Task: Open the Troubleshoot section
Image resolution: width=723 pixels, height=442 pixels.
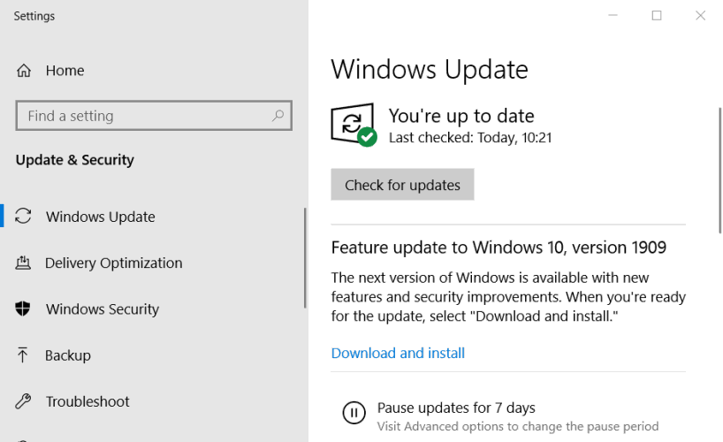Action: coord(88,401)
